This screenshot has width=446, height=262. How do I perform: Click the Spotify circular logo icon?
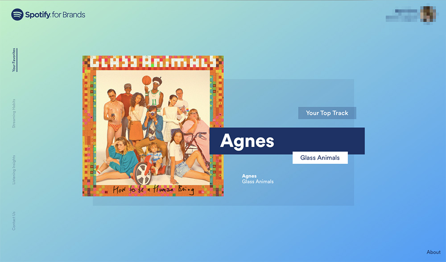pos(17,15)
